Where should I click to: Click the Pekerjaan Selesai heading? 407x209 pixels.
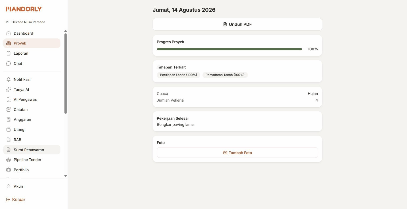click(172, 118)
